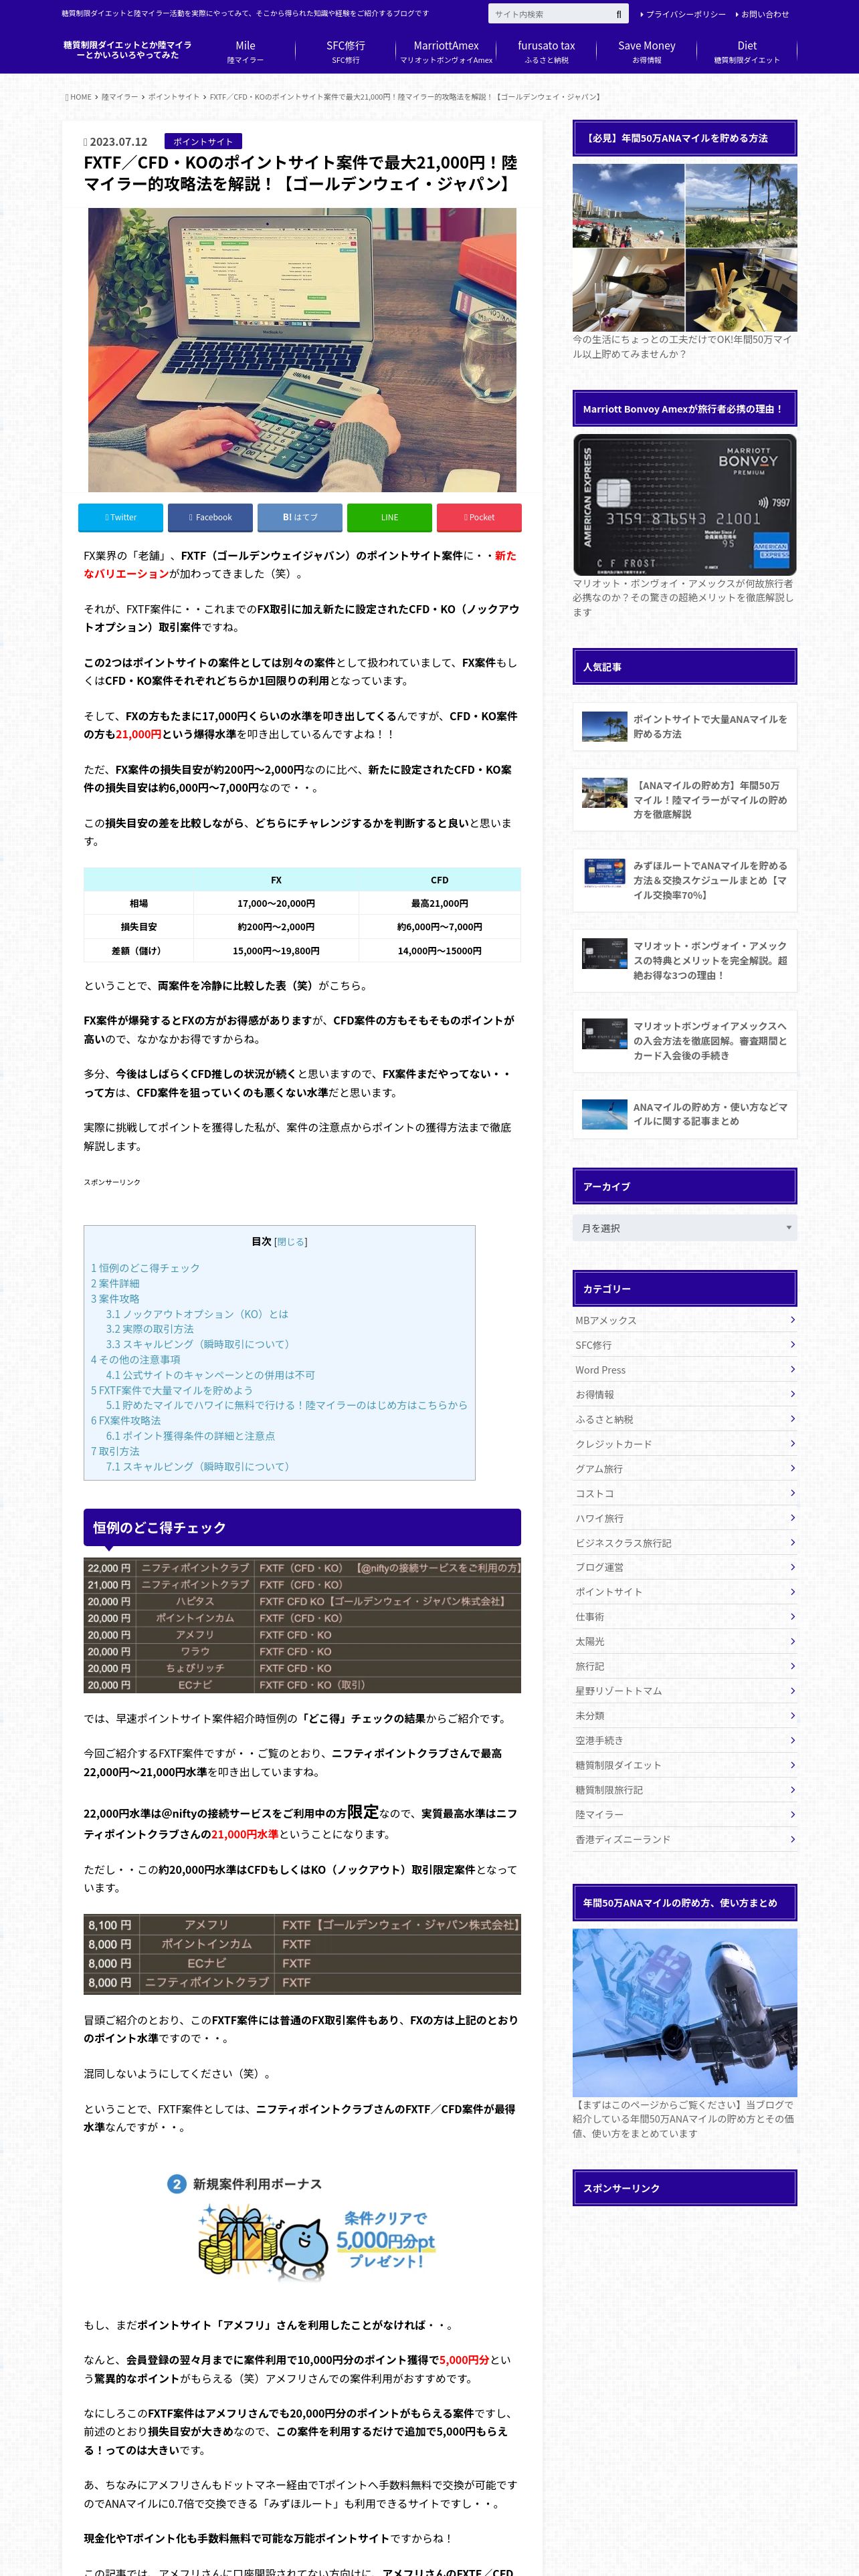The width and height of the screenshot is (859, 2576).
Task: Click the blog title in the header
Action: click(127, 50)
